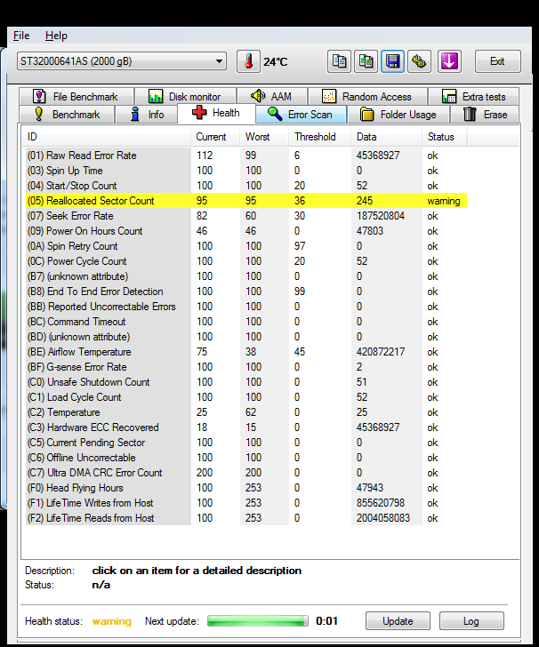Copy text to clipboard icon
The image size is (539, 647).
339,61
